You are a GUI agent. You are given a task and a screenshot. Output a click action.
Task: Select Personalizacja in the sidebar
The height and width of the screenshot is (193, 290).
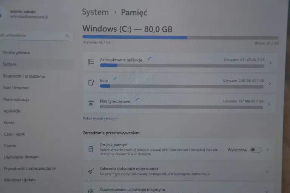pos(17,100)
